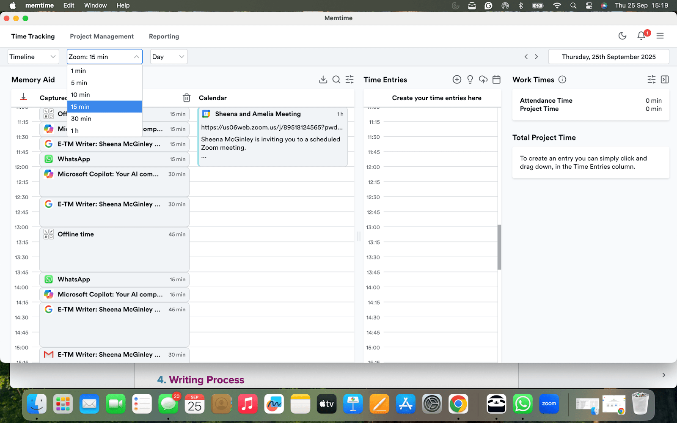The height and width of the screenshot is (423, 677).
Task: Open Memory Aid filter settings
Action: click(x=350, y=80)
